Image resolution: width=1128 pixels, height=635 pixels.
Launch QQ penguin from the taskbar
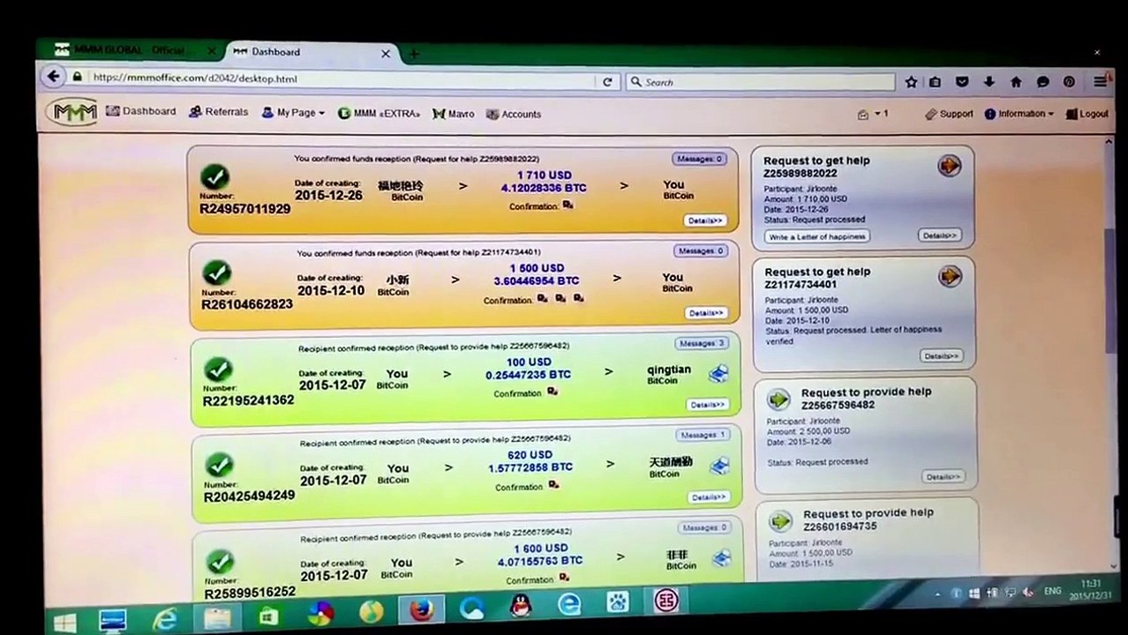pos(521,607)
